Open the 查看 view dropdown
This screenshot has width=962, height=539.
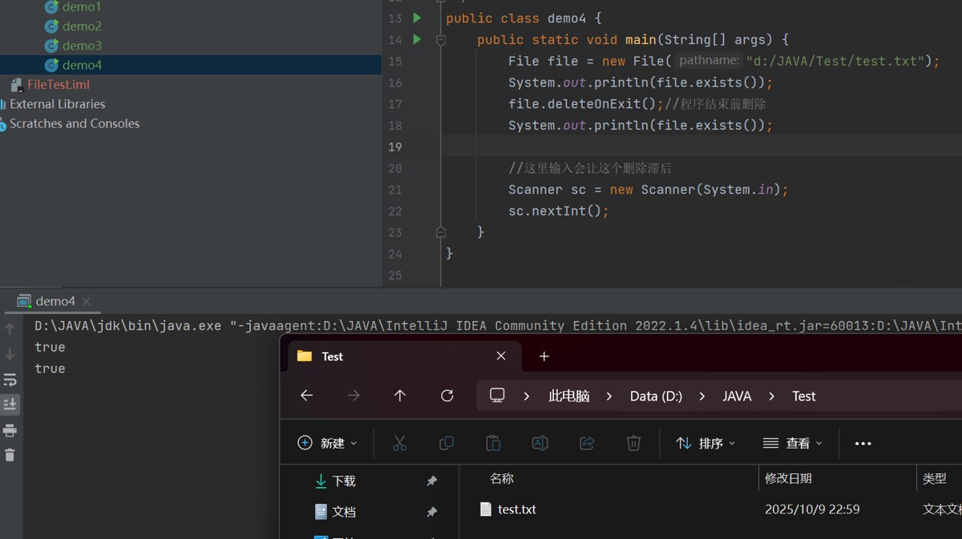(x=792, y=443)
